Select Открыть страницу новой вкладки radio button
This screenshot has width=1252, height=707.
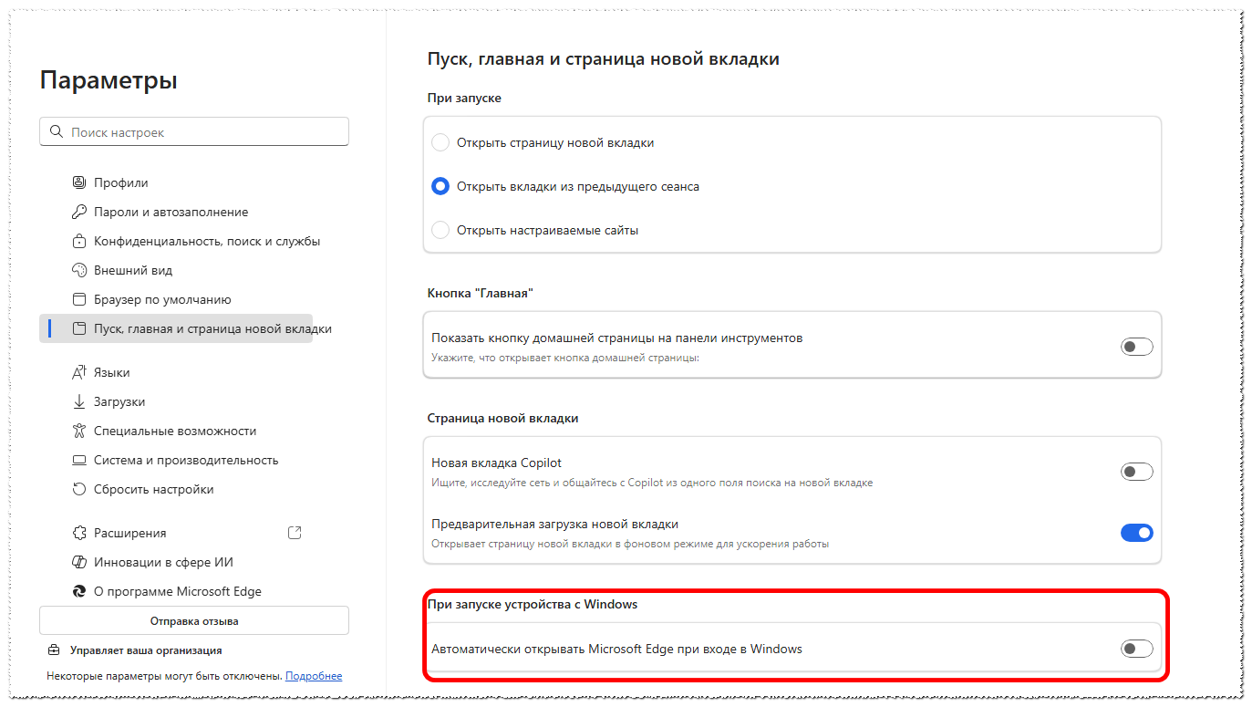point(440,142)
